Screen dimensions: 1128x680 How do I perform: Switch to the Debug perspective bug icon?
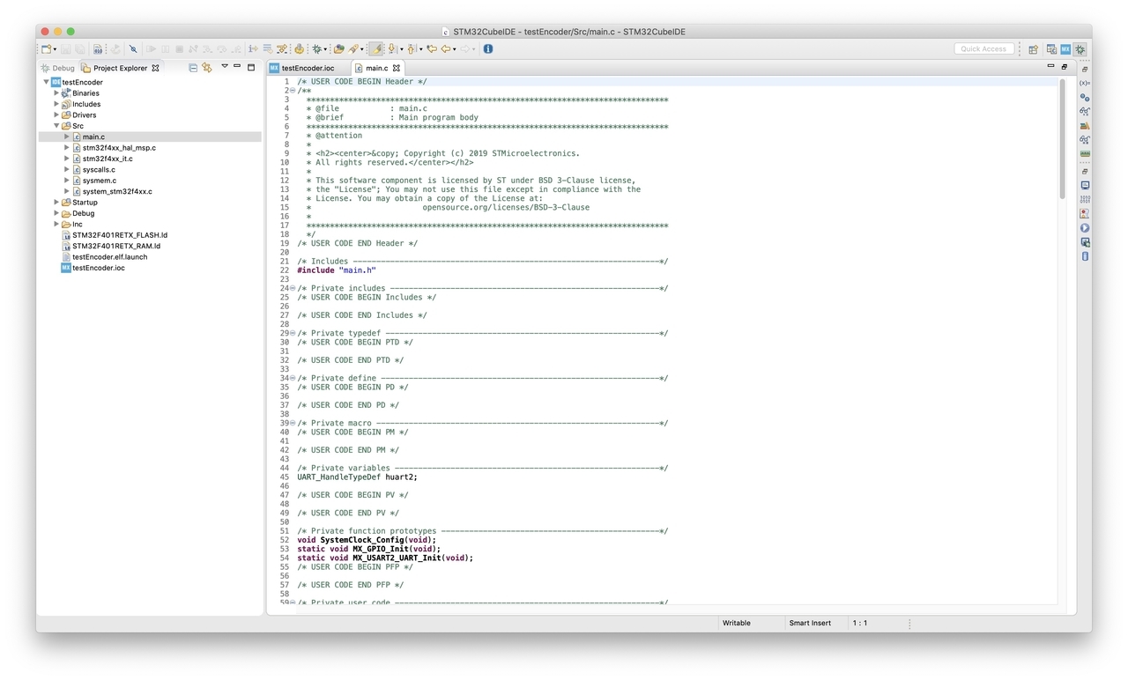pos(1080,49)
